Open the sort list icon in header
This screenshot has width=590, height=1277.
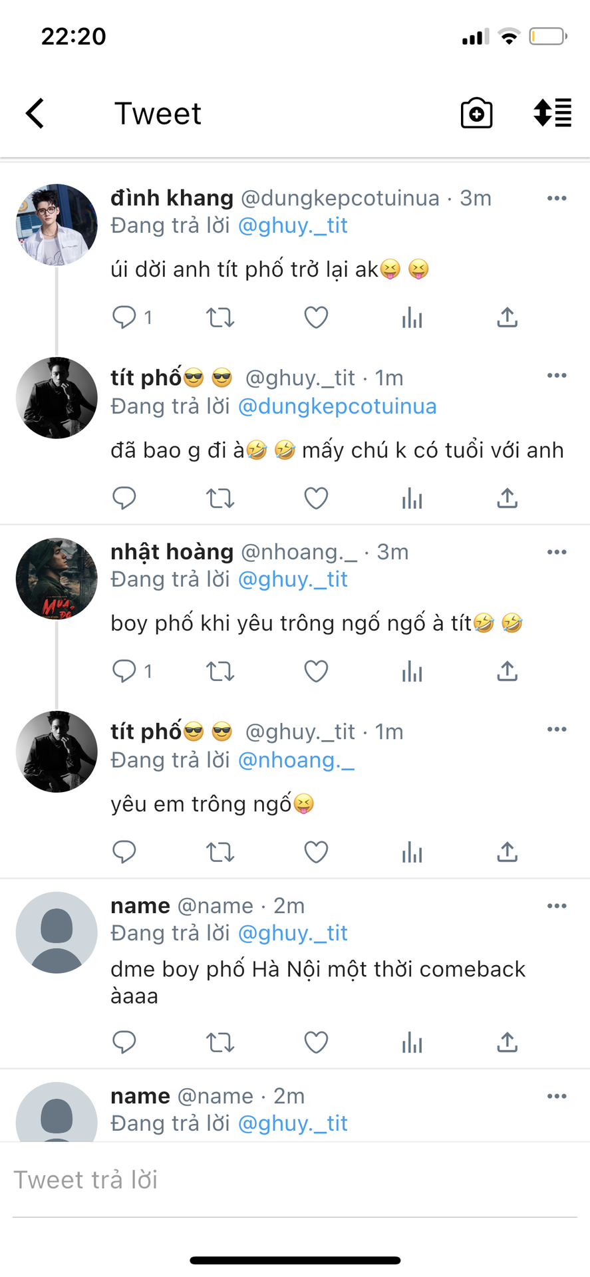tap(553, 112)
